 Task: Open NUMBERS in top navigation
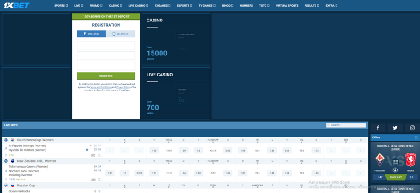pyautogui.click(x=246, y=5)
